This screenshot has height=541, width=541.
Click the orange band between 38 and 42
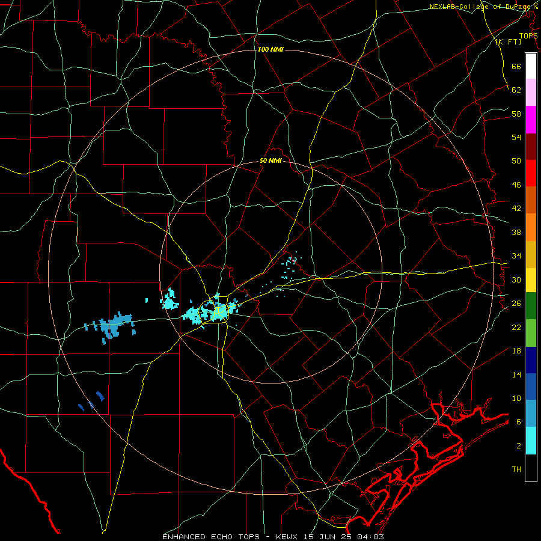point(531,227)
